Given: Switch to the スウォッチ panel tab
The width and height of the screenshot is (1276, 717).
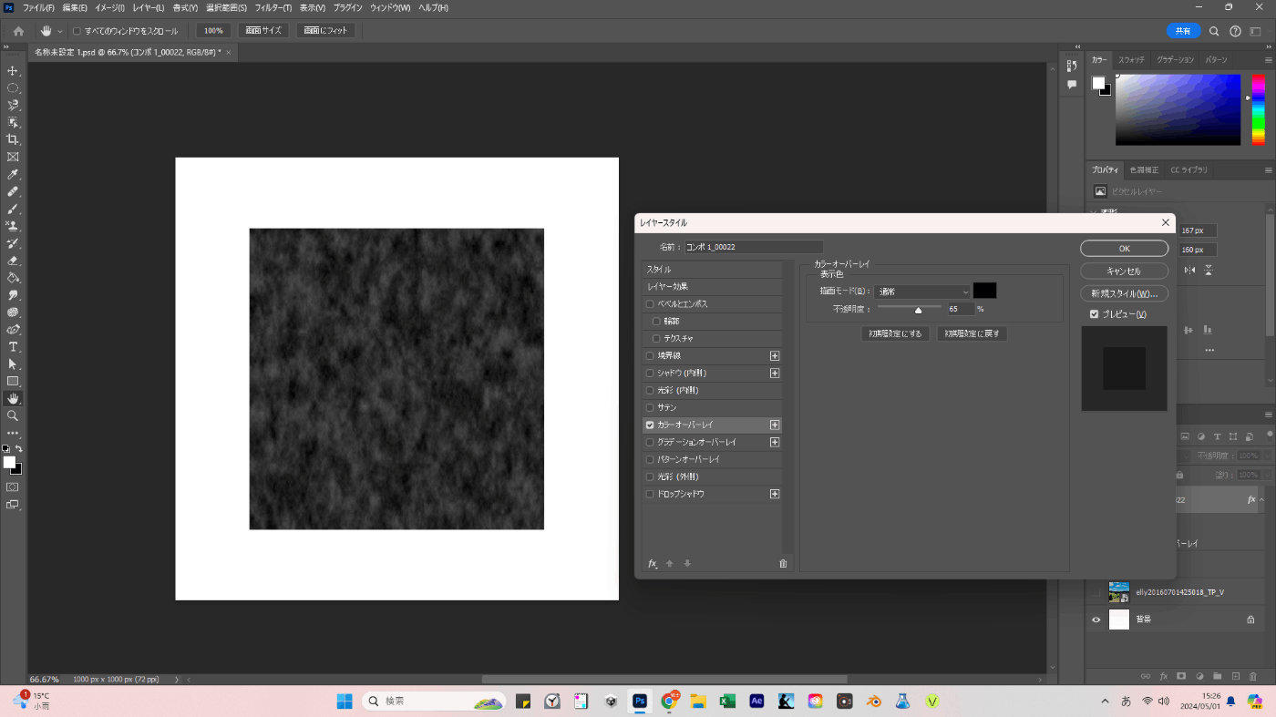Looking at the screenshot, I should click(x=1131, y=59).
